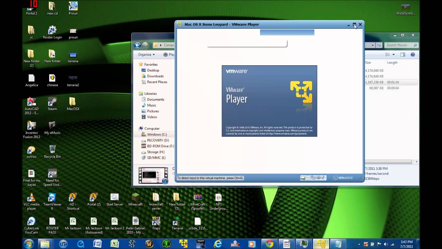442x249 pixels.
Task: Go back in the Explorer window
Action: tap(137, 45)
